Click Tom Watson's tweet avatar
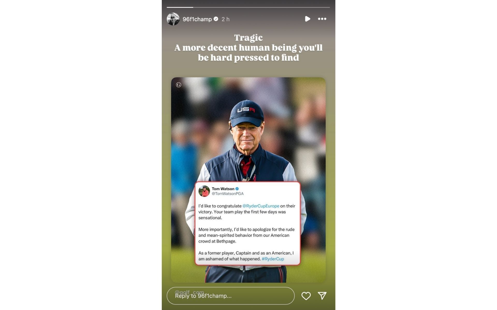497x310 pixels. click(204, 191)
